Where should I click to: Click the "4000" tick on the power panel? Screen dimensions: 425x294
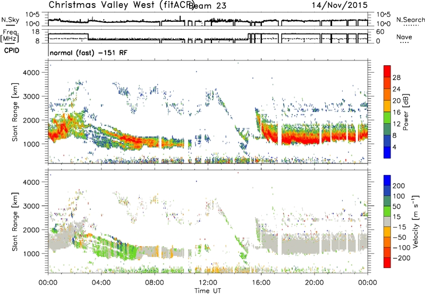coord(31,73)
